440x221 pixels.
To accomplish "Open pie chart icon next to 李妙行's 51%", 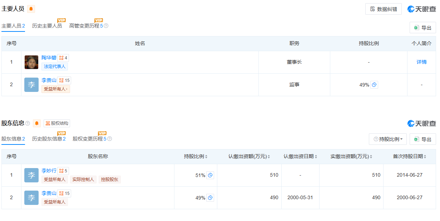I will tap(210, 175).
